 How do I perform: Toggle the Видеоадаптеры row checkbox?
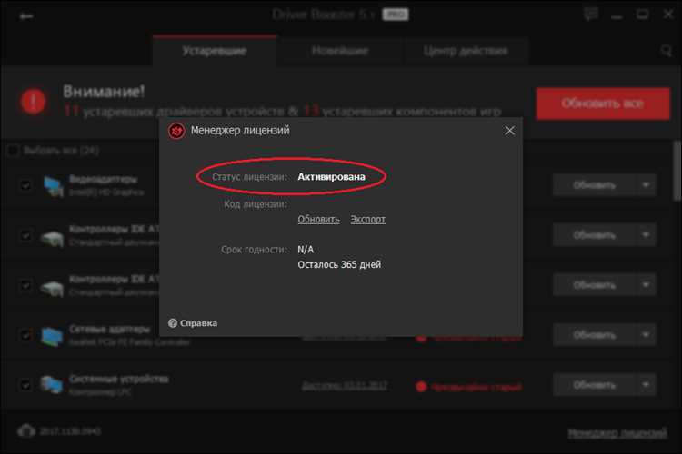(25, 185)
